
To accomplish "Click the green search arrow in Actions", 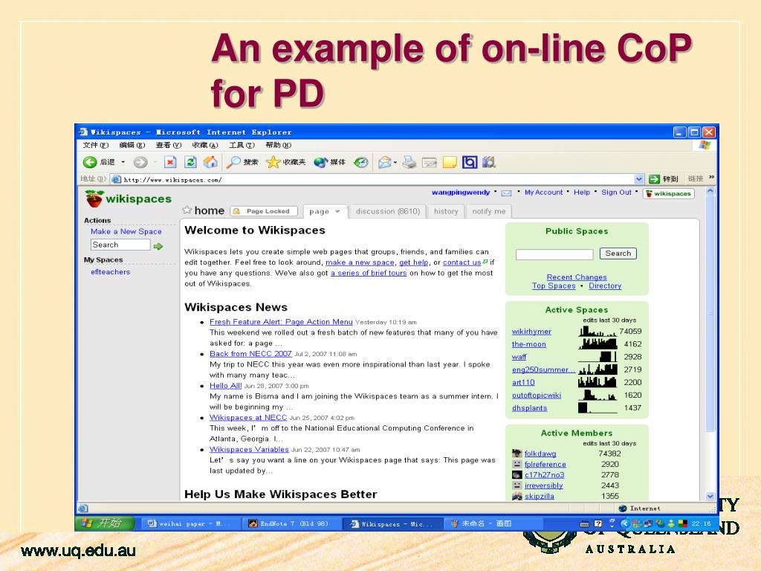I will tap(158, 246).
